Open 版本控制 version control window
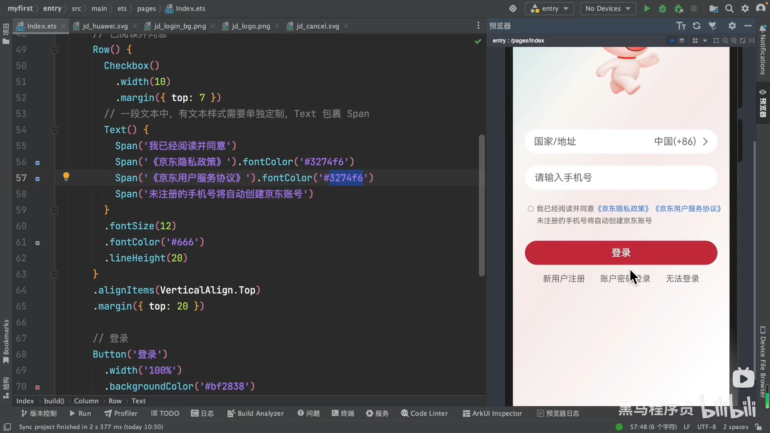This screenshot has width=770, height=433. [x=39, y=413]
